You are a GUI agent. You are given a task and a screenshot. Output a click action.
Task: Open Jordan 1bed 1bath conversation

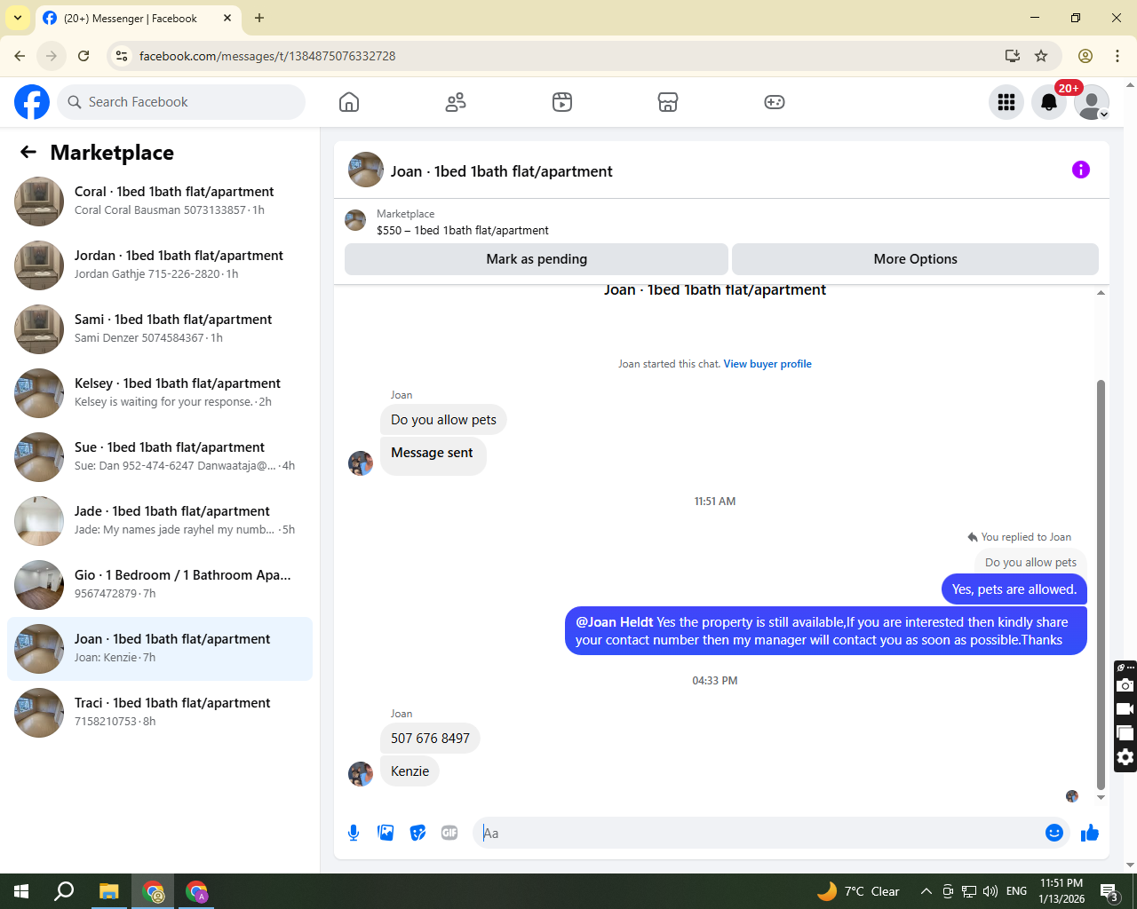160,265
